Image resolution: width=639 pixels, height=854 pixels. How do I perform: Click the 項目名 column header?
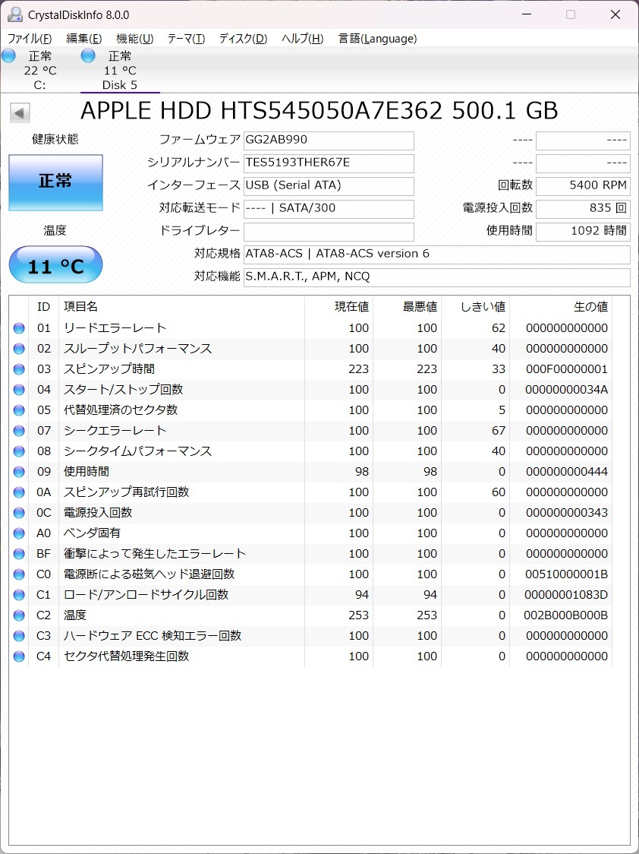(x=181, y=307)
